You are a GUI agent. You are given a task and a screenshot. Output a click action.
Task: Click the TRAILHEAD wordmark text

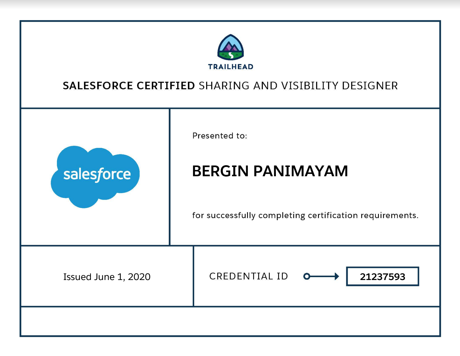[231, 67]
